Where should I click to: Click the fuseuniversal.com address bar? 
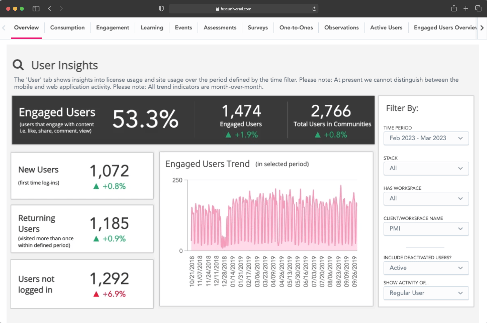pyautogui.click(x=243, y=9)
